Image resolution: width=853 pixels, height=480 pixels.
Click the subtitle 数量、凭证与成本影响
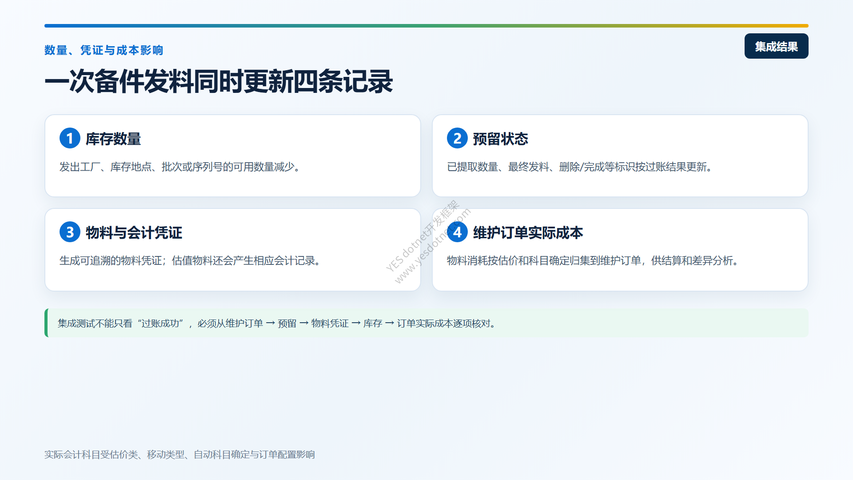(104, 50)
